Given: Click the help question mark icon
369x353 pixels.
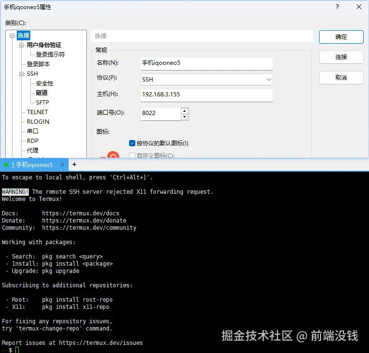Looking at the screenshot, I should pyautogui.click(x=337, y=7).
